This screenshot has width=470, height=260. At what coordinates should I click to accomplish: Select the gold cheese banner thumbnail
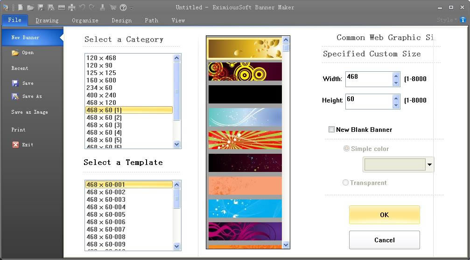pyautogui.click(x=245, y=48)
